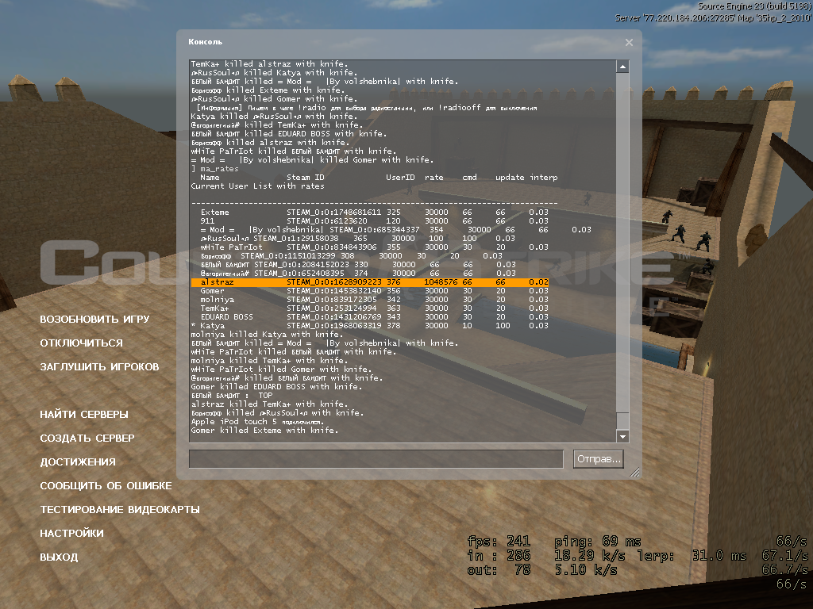Screen dimensions: 813x609
Task: Select menu item ВОЗОБНОВИТЬ ИГРУ
Action: 95,319
